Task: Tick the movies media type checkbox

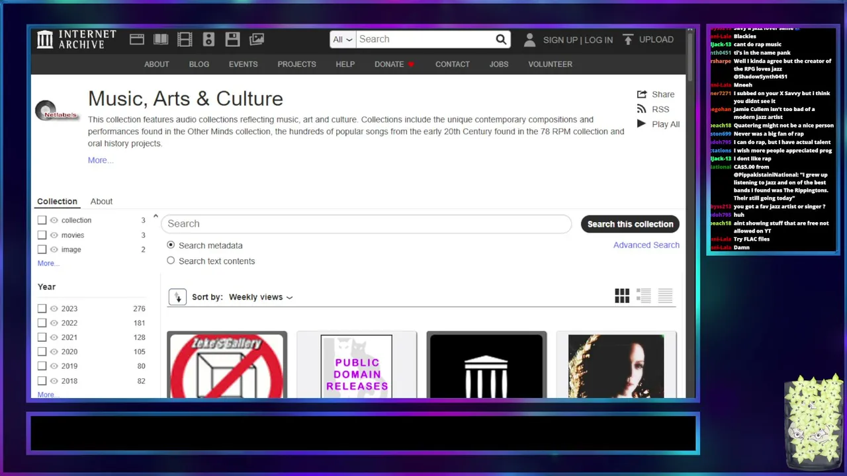Action: pos(42,235)
